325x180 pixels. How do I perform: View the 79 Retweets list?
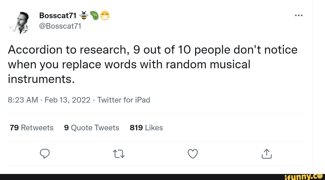point(32,128)
